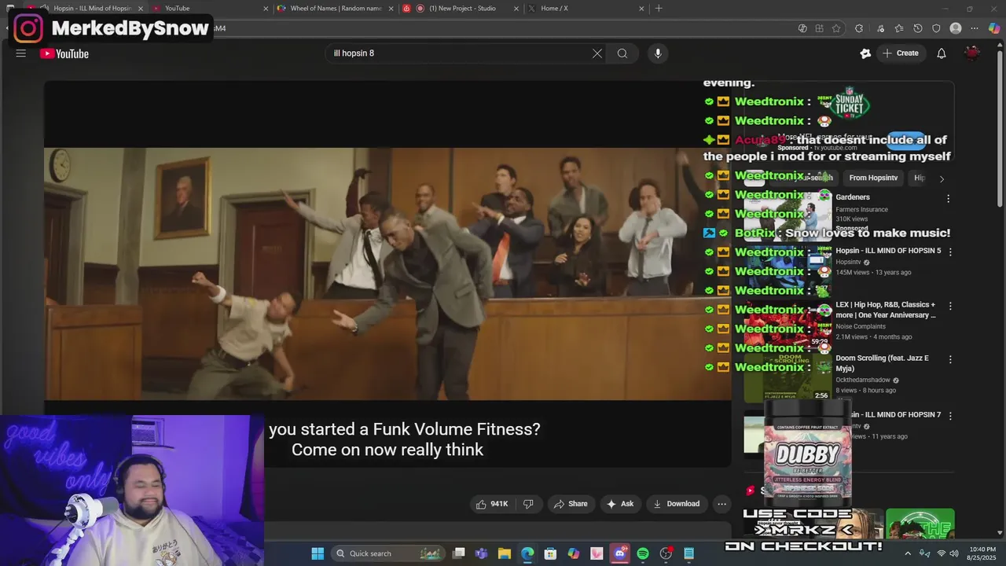Viewport: 1006px width, 566px height.
Task: Open LEX Hip Hop One Year Anniversary video
Action: coord(886,310)
